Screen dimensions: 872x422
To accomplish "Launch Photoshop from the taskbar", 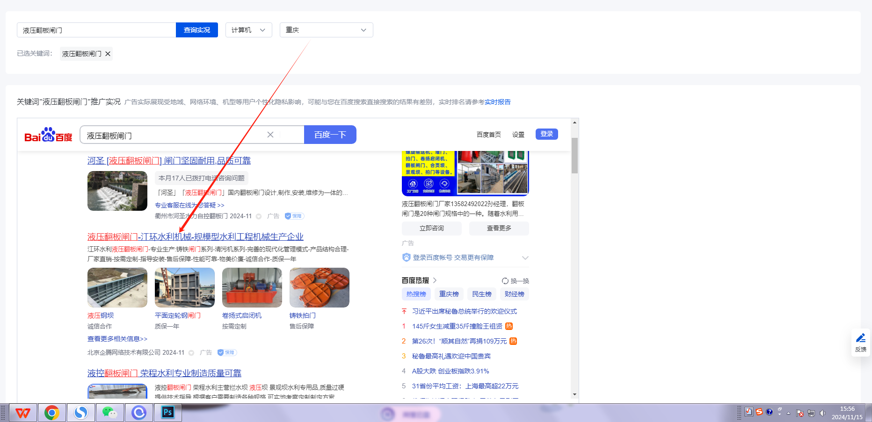I will pos(167,413).
